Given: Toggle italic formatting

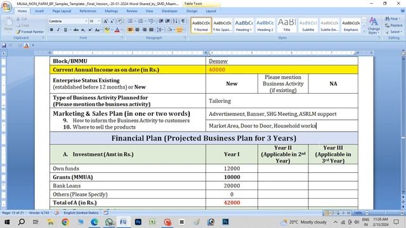Looking at the screenshot, I should point(58,30).
